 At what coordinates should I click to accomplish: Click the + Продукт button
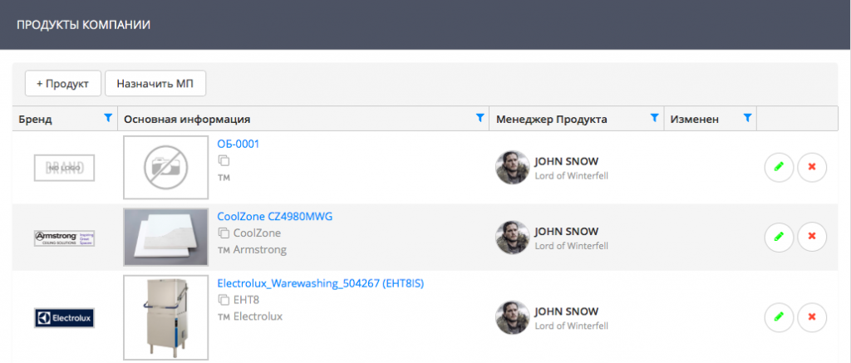pyautogui.click(x=63, y=84)
